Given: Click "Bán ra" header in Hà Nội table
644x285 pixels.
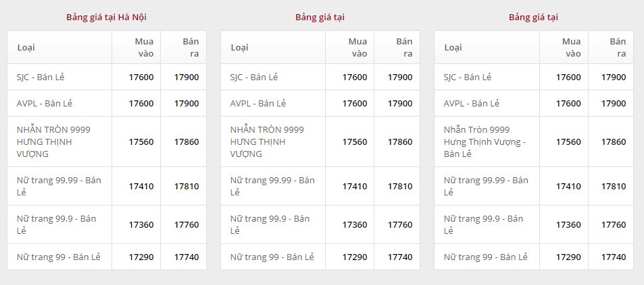Looking at the screenshot, I should (191, 47).
